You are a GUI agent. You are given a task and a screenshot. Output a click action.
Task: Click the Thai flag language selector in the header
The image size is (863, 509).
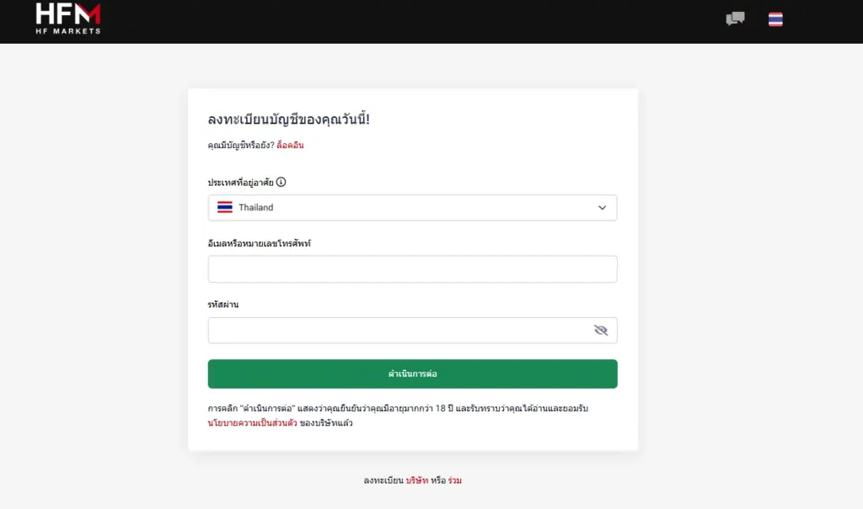(775, 19)
